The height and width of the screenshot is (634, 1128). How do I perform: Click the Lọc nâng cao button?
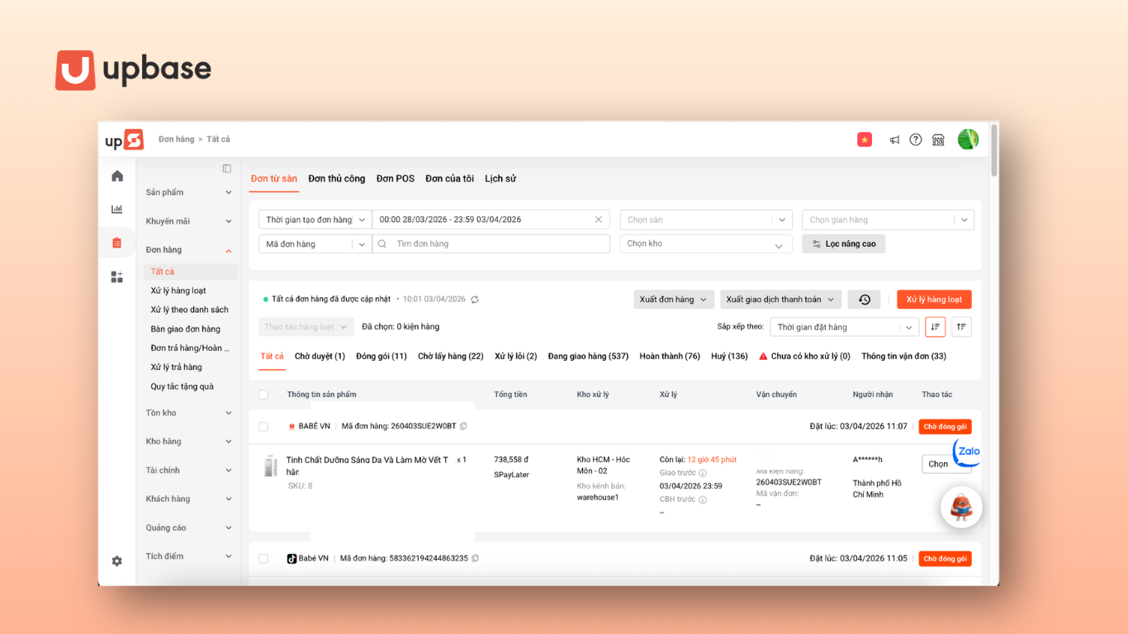(844, 244)
